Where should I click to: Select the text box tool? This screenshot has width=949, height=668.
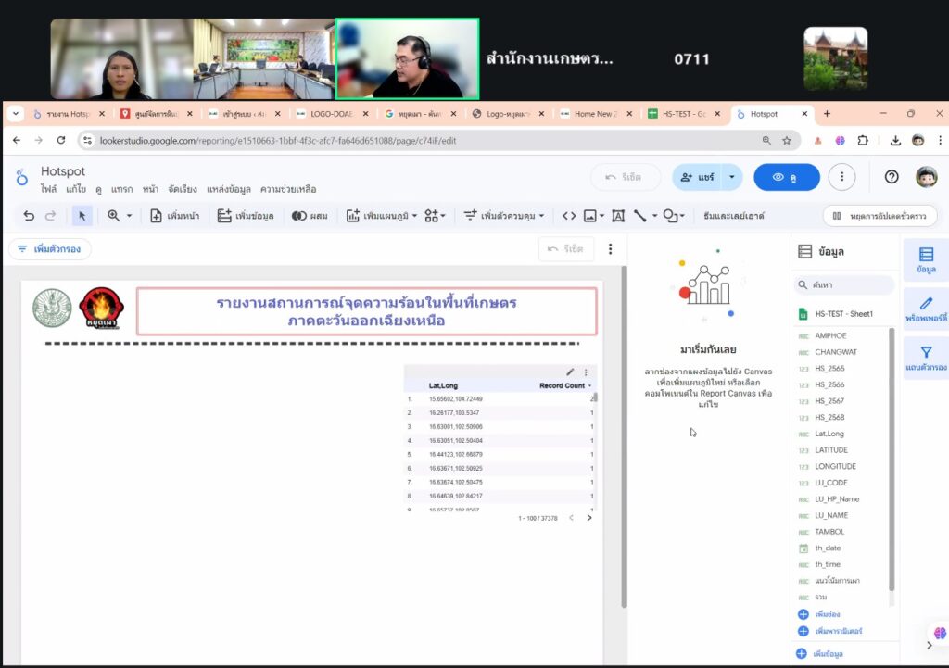[618, 216]
